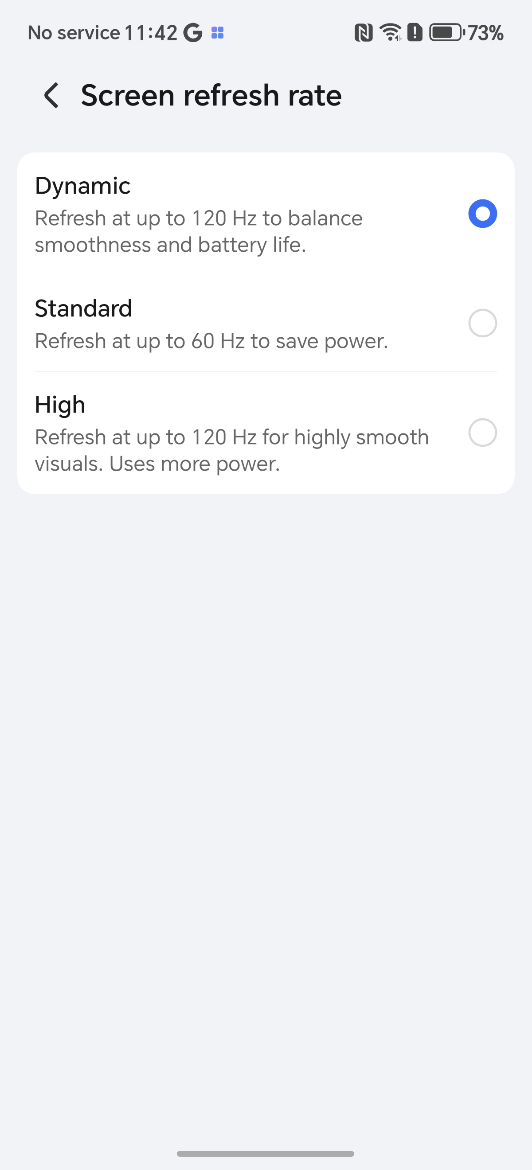Tap the Google G status icon
Image resolution: width=532 pixels, height=1170 pixels.
(x=193, y=33)
